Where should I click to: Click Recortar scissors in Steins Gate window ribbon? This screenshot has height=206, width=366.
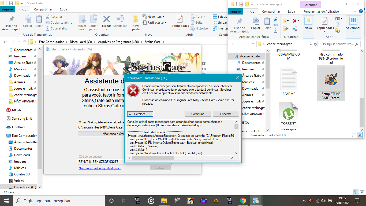pyautogui.click(x=54, y=17)
